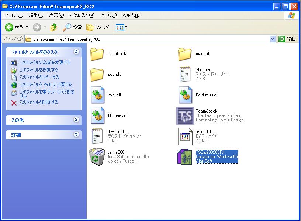Viewport: 301px width, 221px height.
Task: Click このファイルを Web に公開する link
Action: (46, 85)
